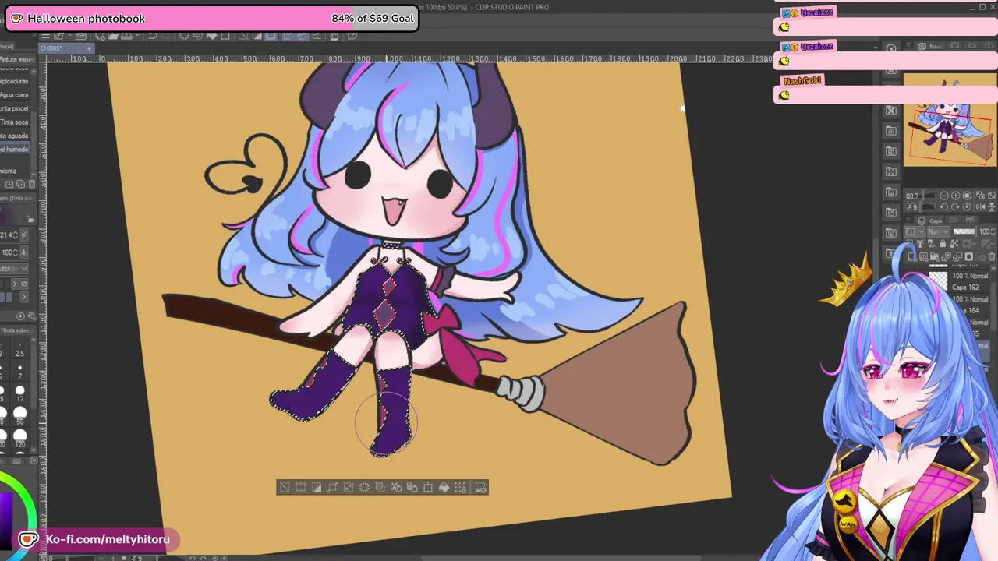Click Fill icon in top command bar
The width and height of the screenshot is (998, 561).
211,36
